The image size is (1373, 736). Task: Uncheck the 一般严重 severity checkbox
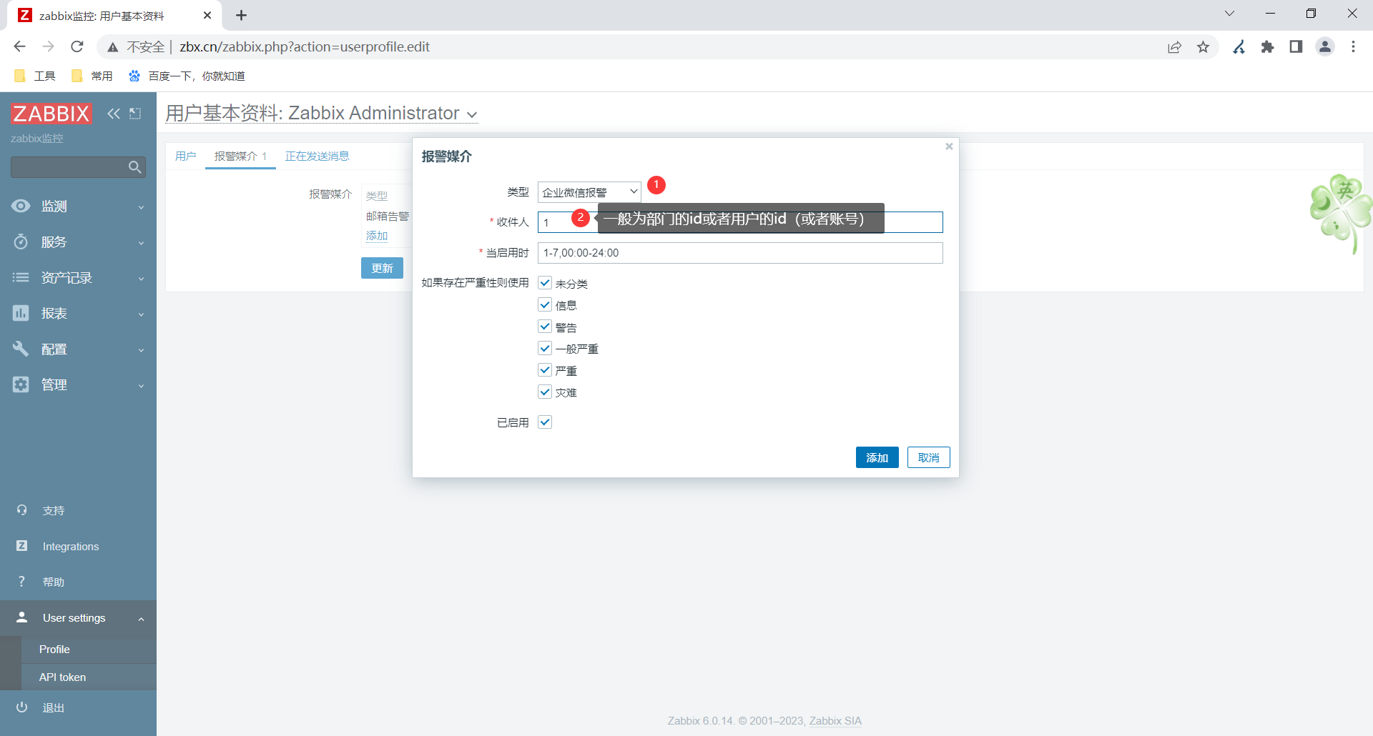tap(545, 349)
